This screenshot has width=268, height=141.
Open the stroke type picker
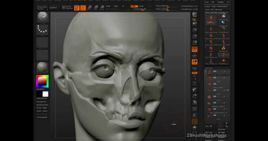pos(43,30)
